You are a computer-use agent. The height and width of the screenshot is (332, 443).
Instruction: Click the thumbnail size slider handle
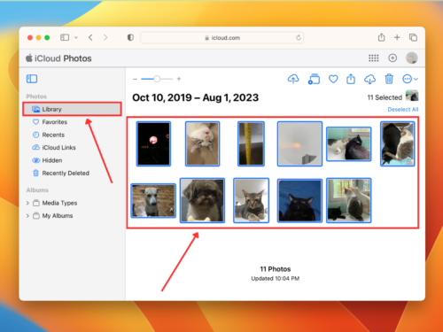click(157, 79)
